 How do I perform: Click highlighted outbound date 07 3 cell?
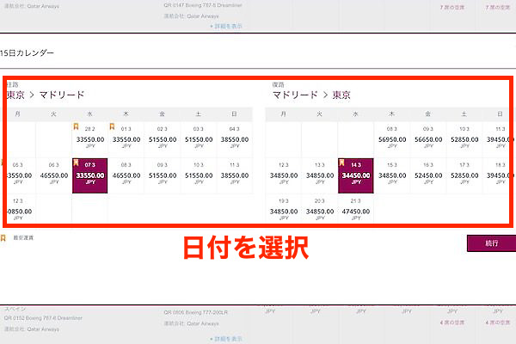coord(89,175)
